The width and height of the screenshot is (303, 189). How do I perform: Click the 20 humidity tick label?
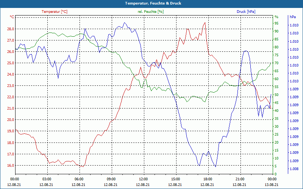[276, 143]
